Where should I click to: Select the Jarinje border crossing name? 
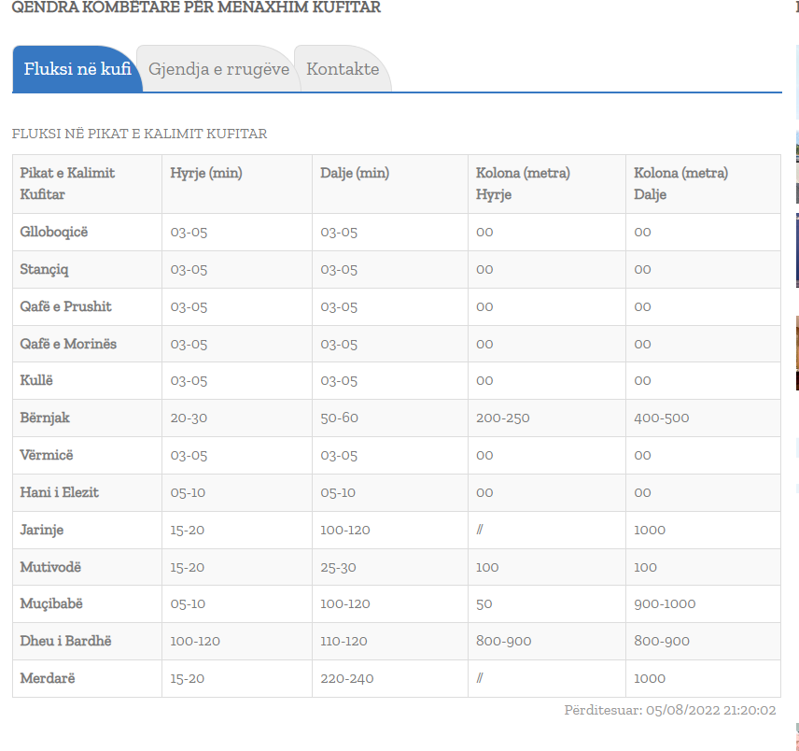coord(42,530)
